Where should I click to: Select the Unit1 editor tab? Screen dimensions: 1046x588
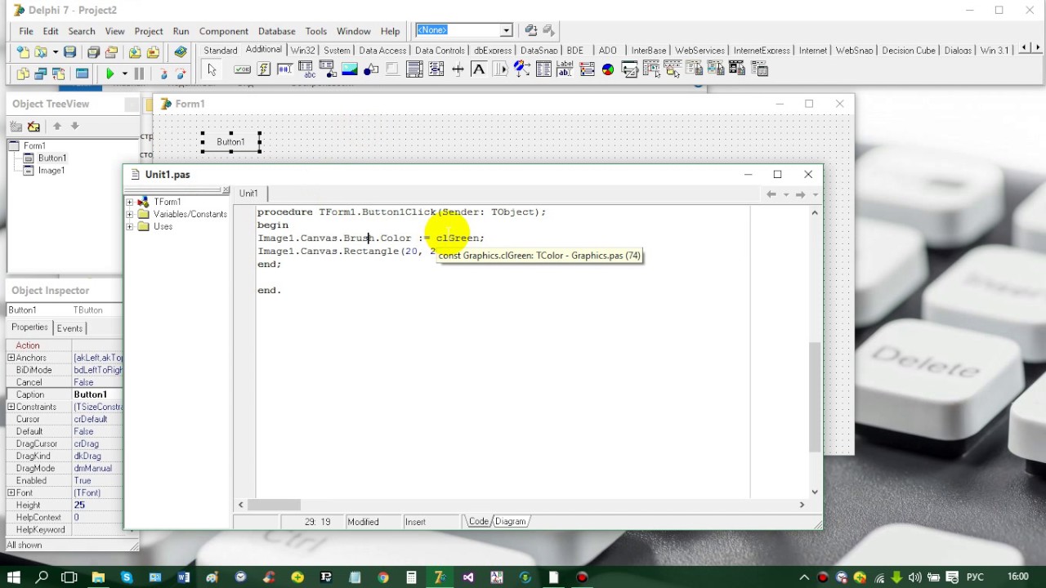tap(248, 194)
